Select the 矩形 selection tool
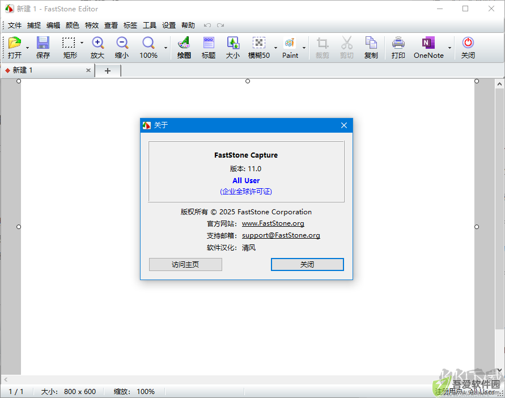 pos(69,48)
